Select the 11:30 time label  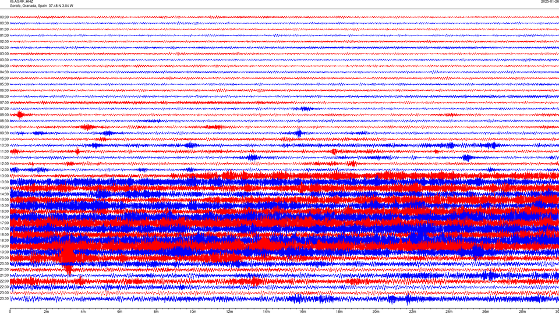tap(4, 158)
